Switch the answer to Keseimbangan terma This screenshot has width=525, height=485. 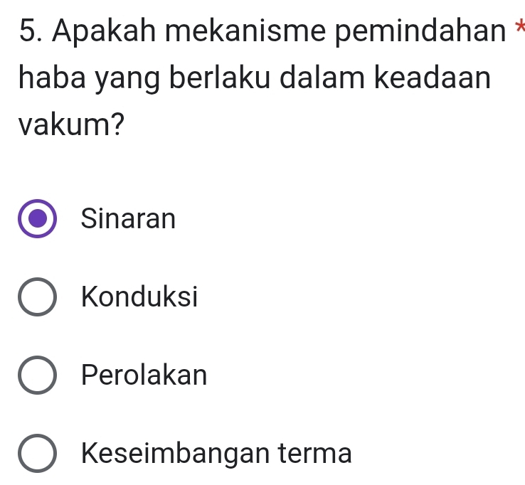pos(37,452)
